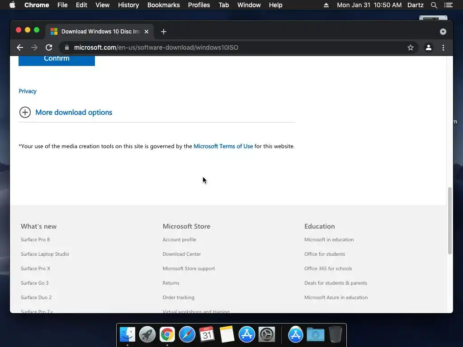Click the Confirm button

coord(57,60)
